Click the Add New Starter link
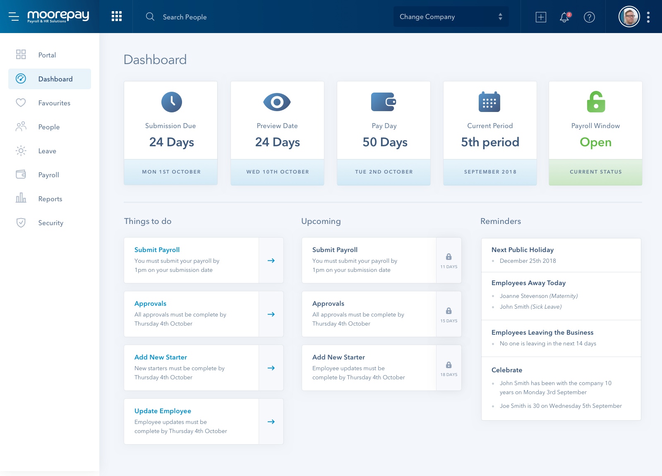 click(x=161, y=357)
